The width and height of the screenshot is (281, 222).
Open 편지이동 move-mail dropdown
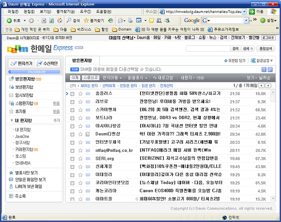click(x=112, y=78)
